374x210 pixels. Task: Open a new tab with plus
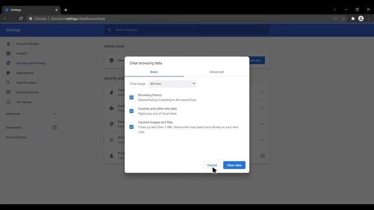click(65, 10)
